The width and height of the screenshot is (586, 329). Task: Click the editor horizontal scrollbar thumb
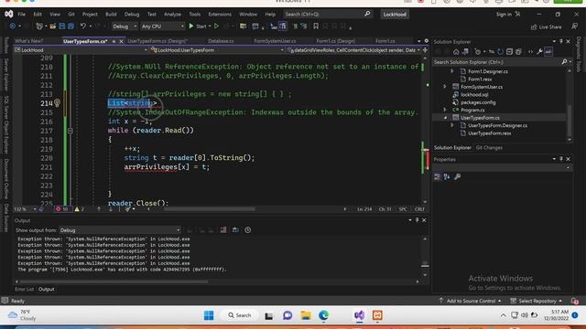coord(210,209)
